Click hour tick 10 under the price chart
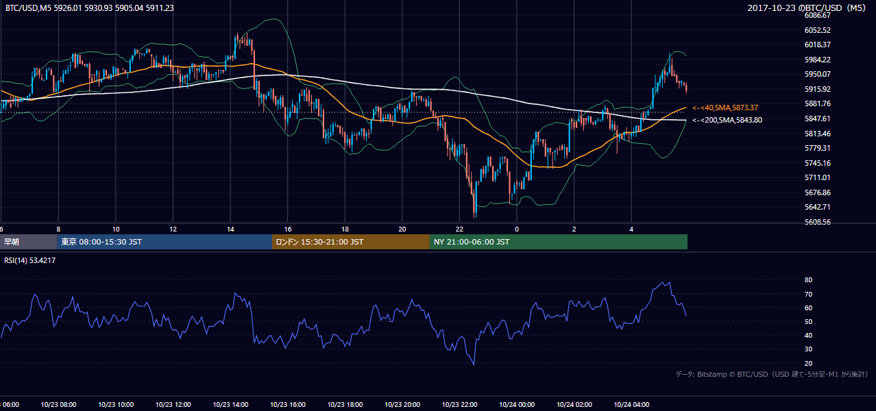 click(116, 229)
